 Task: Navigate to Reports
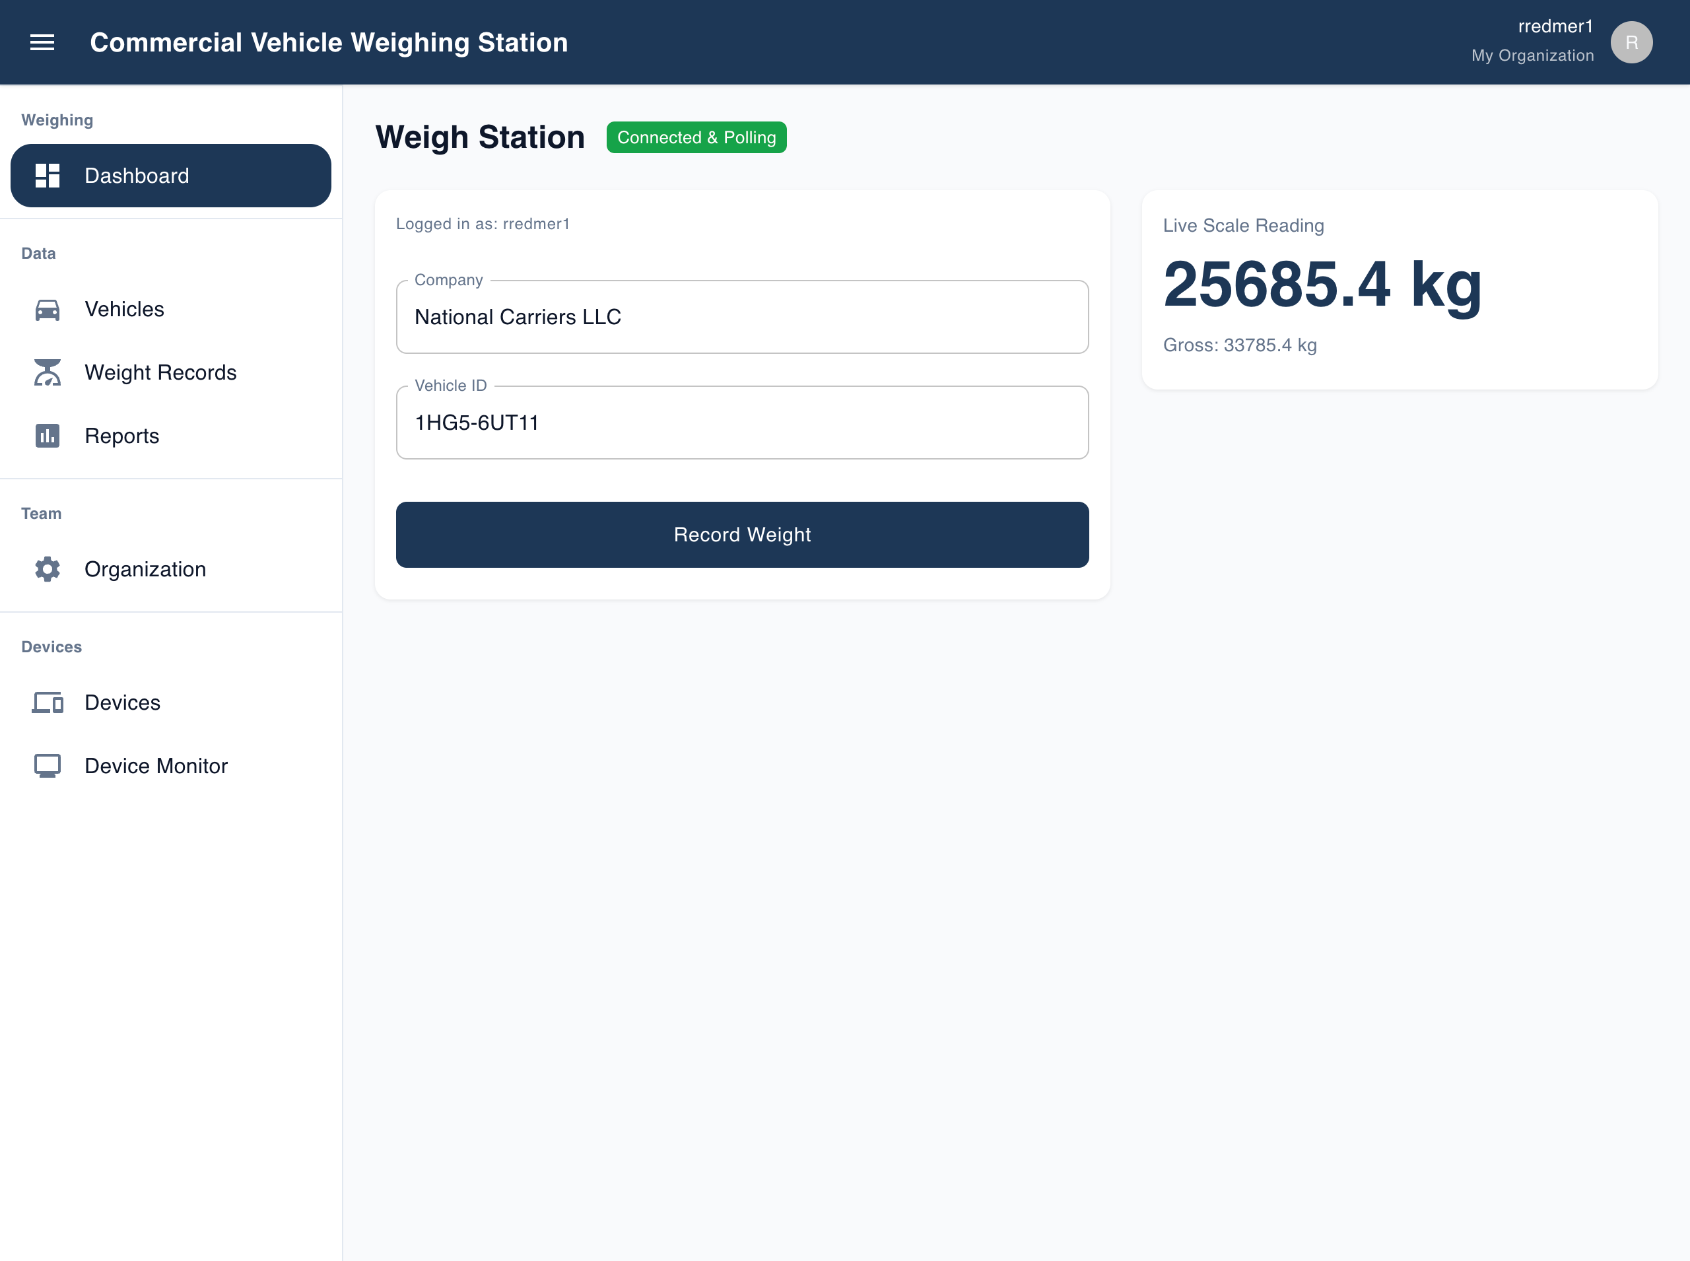(171, 436)
